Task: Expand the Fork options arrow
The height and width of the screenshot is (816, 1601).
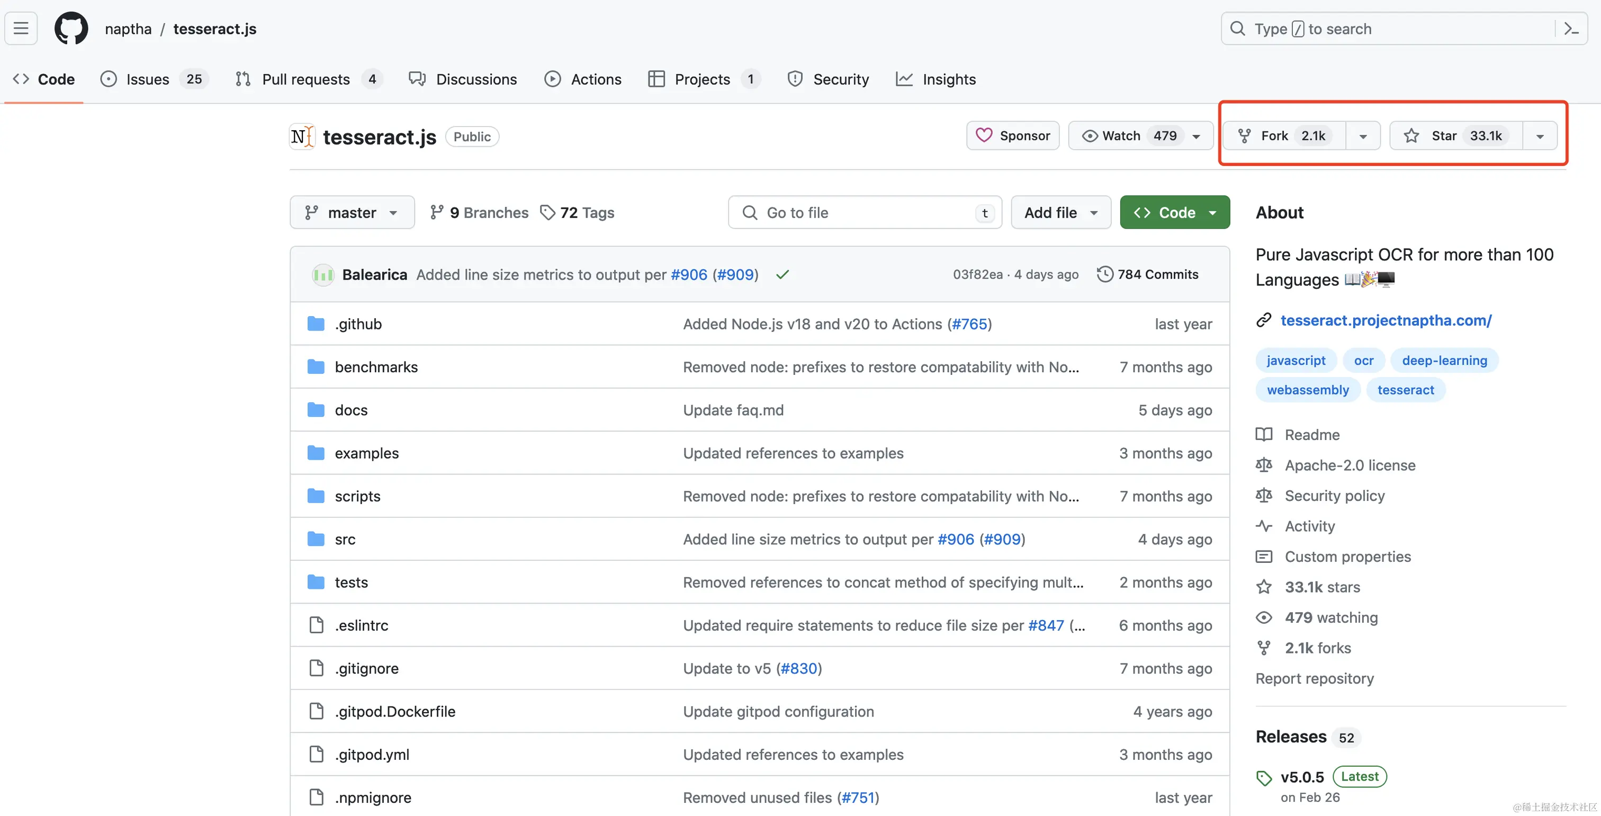Action: pos(1363,136)
